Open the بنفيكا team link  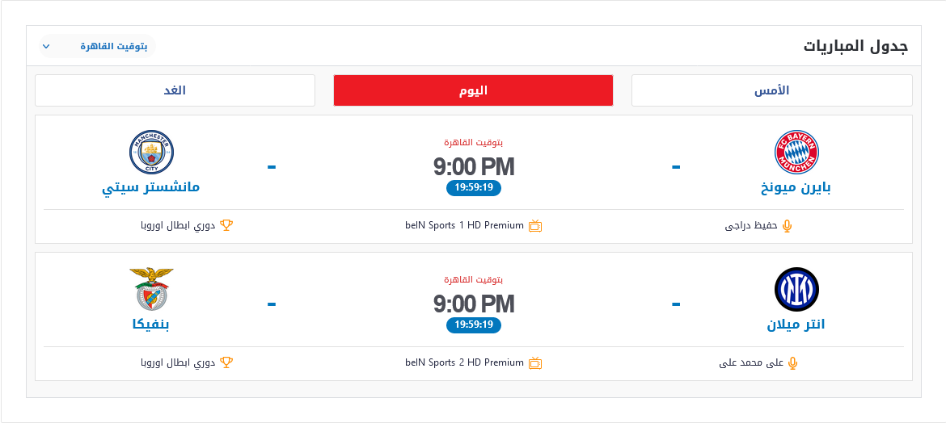tap(151, 325)
